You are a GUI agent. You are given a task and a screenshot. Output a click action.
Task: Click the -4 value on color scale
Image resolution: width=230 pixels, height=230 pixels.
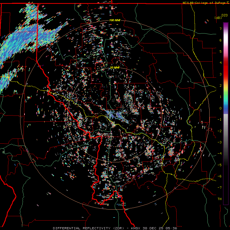click(220, 154)
